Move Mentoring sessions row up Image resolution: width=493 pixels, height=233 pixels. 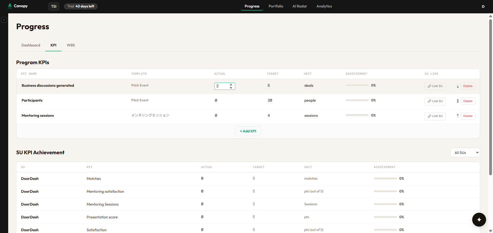click(458, 114)
